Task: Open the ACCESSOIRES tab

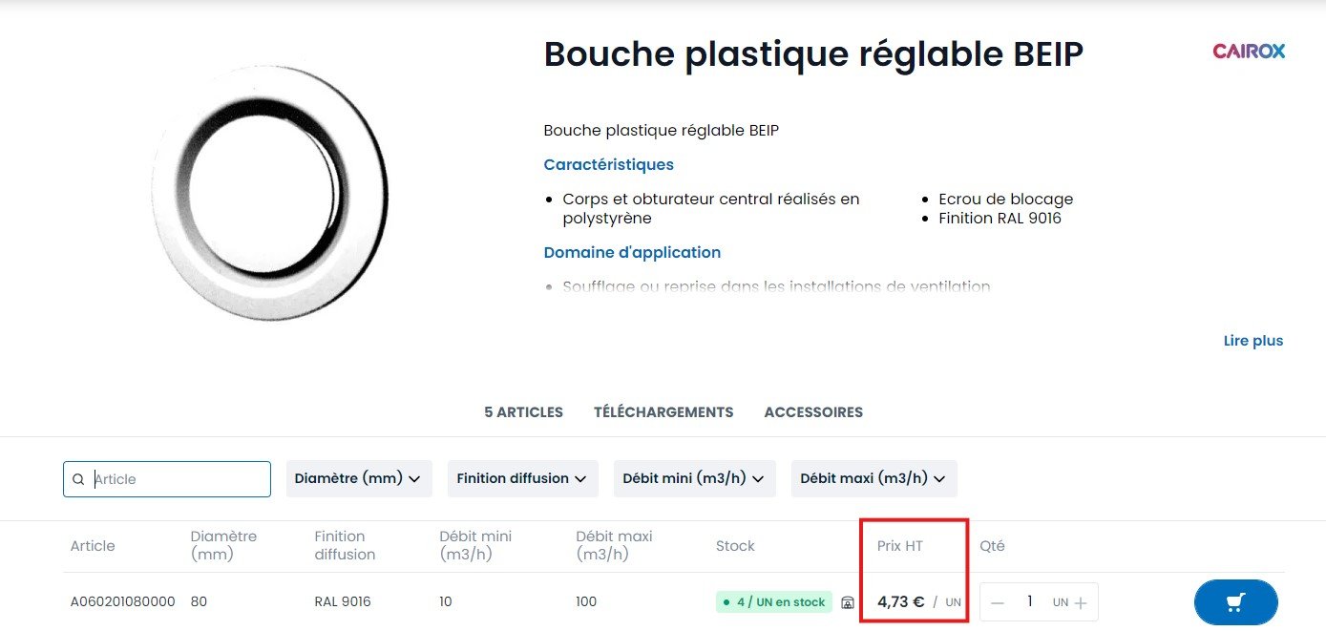Action: tap(813, 411)
